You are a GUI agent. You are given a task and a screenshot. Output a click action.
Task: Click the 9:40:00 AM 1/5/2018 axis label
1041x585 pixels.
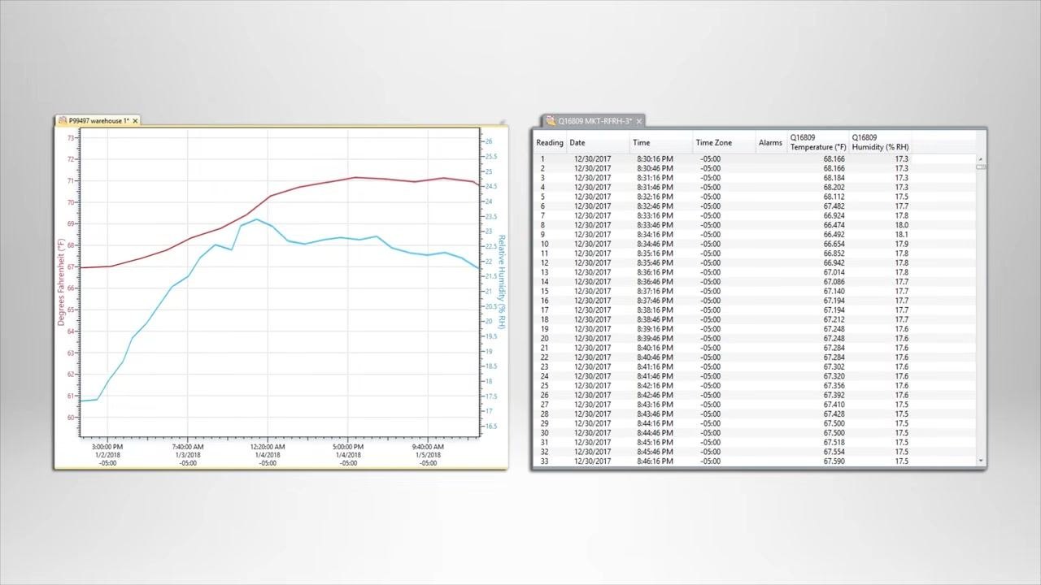click(428, 455)
